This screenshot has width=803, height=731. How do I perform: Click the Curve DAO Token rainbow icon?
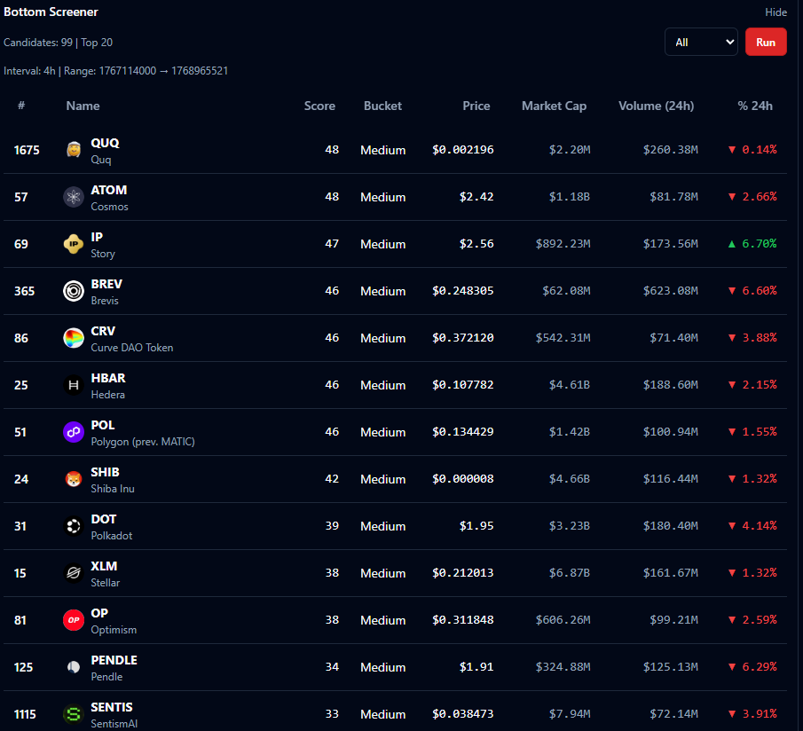[74, 338]
